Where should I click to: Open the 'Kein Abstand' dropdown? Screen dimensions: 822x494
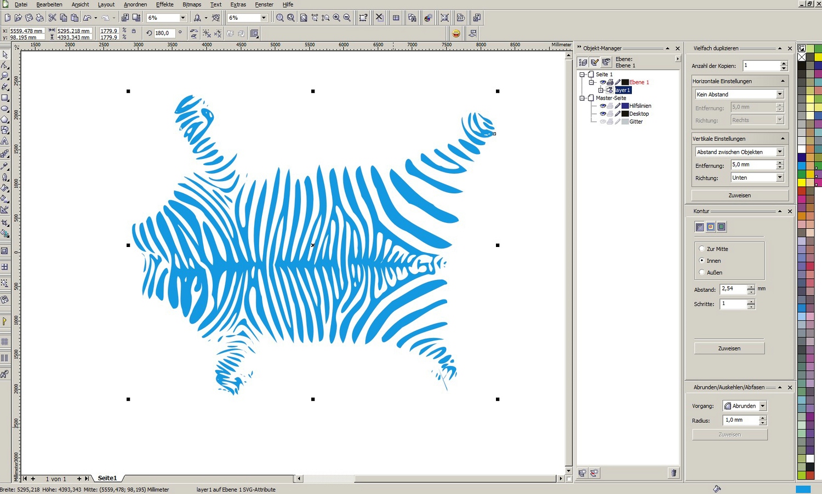pos(780,94)
